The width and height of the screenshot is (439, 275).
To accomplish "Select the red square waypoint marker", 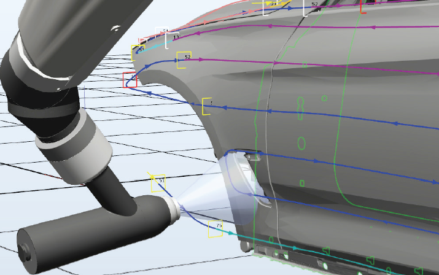I will pyautogui.click(x=130, y=80).
